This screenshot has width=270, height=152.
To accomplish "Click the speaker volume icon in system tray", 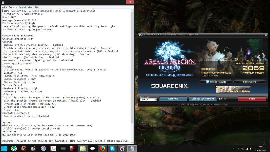I will click(251, 149).
